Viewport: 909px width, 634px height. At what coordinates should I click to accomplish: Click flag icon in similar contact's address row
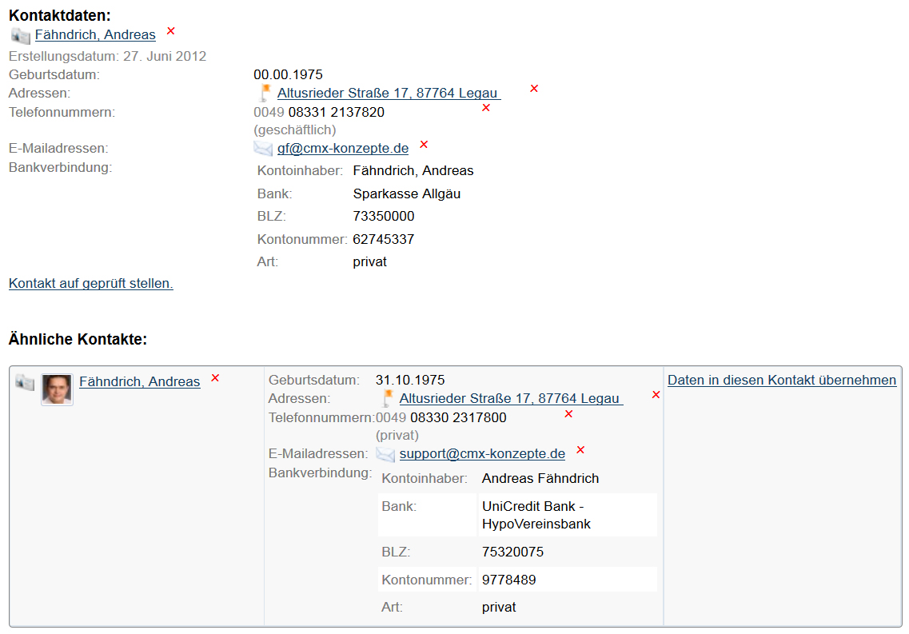tap(388, 398)
